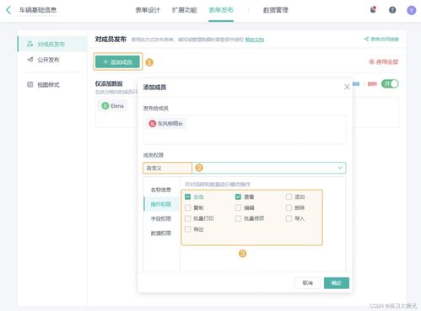Uncheck the 查看 permission checkbox

tap(238, 196)
